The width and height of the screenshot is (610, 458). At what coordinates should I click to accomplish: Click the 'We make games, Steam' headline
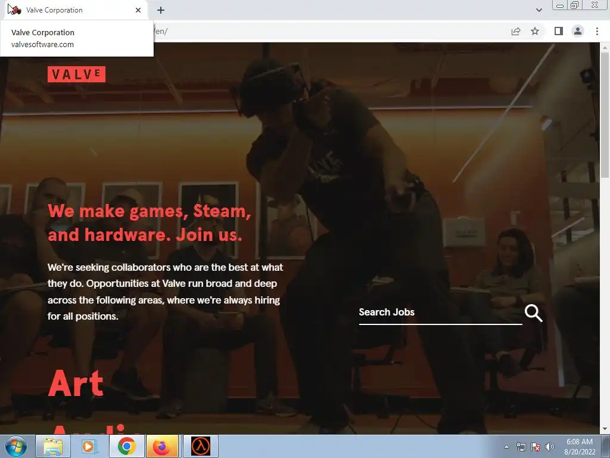(150, 223)
